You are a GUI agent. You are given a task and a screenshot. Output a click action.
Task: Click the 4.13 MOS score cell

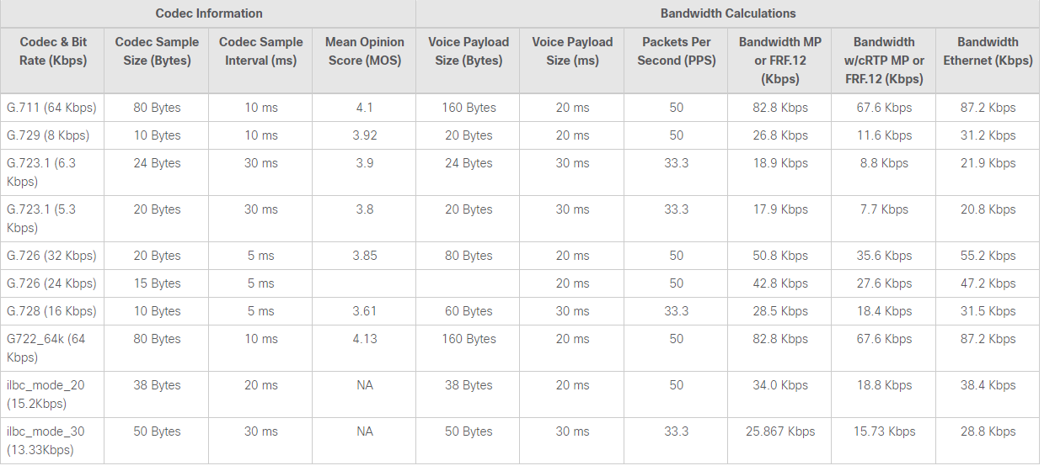[x=364, y=339]
